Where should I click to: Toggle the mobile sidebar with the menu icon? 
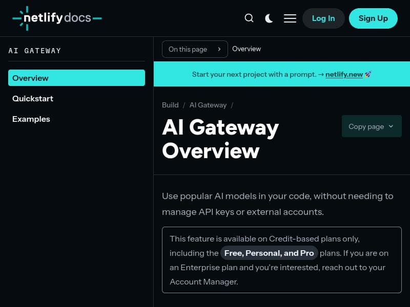290,18
